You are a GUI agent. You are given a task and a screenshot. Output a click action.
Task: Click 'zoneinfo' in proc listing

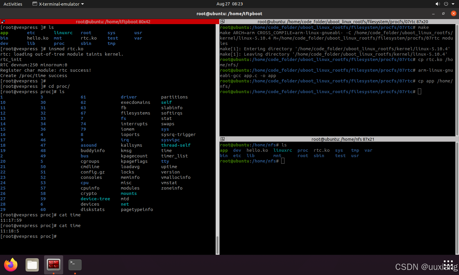[172, 188]
